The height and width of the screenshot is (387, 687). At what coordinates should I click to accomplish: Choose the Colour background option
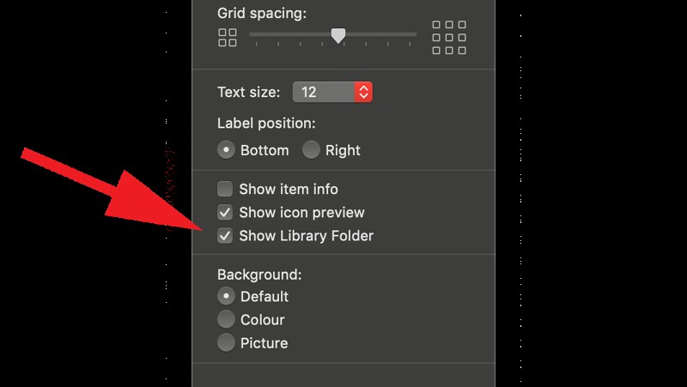pos(226,319)
